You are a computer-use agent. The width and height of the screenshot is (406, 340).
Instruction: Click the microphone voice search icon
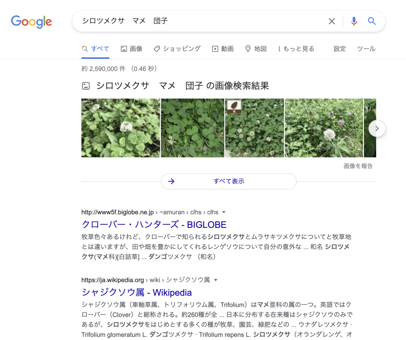[353, 21]
